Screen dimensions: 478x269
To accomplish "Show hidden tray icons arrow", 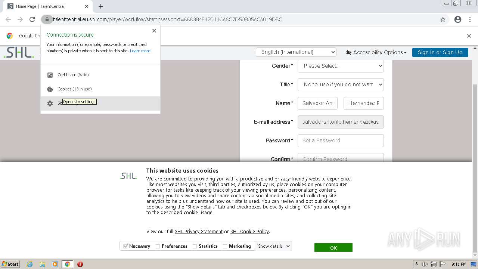I will click(416, 264).
